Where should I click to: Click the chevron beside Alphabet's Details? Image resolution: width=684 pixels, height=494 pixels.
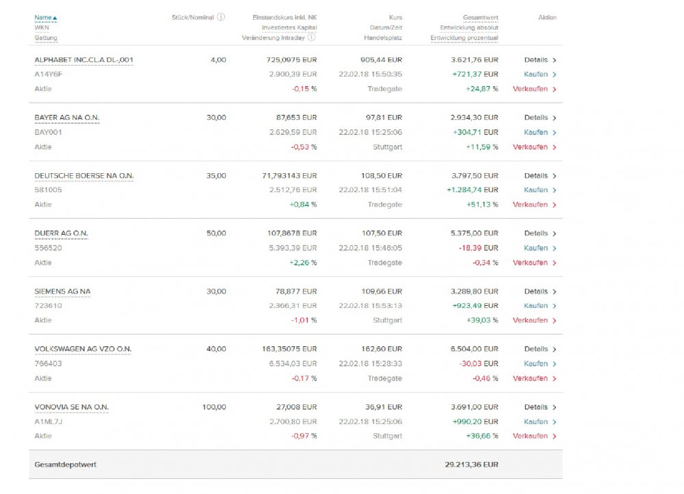point(554,60)
